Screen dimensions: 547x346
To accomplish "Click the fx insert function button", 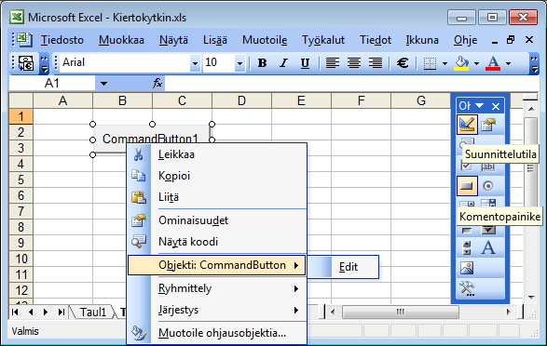I will tap(157, 83).
